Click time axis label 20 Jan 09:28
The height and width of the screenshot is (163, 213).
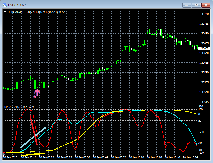click(x=65, y=157)
